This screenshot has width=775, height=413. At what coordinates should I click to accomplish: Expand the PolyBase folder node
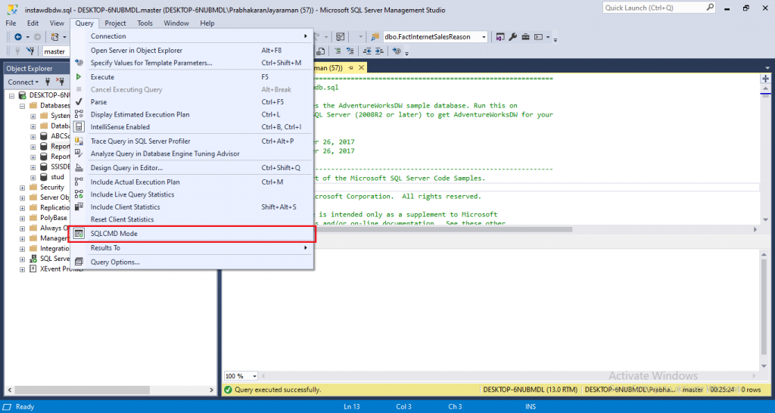click(22, 218)
